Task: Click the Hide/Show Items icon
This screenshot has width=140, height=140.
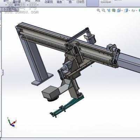Action: coord(133,10)
